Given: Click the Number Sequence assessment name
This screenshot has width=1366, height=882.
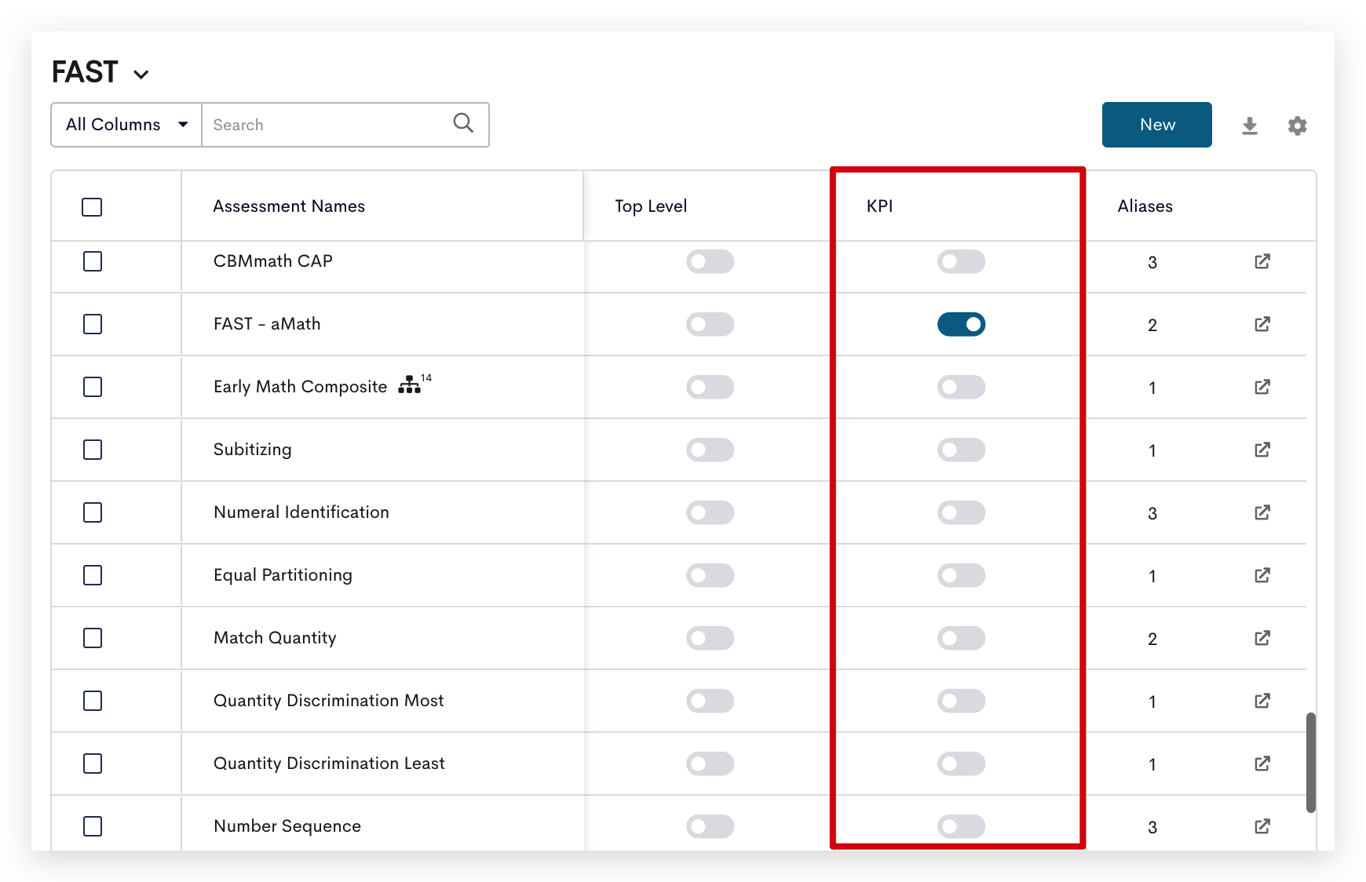Looking at the screenshot, I should pyautogui.click(x=287, y=826).
